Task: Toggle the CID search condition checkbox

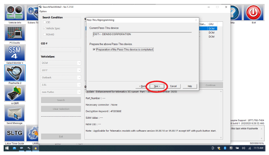Action: (44, 22)
